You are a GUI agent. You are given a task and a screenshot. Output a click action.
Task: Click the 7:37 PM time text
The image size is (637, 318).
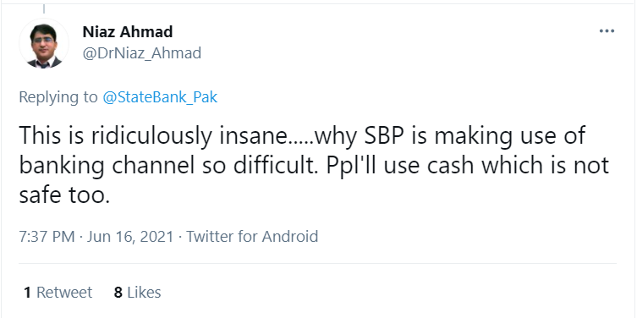point(47,236)
